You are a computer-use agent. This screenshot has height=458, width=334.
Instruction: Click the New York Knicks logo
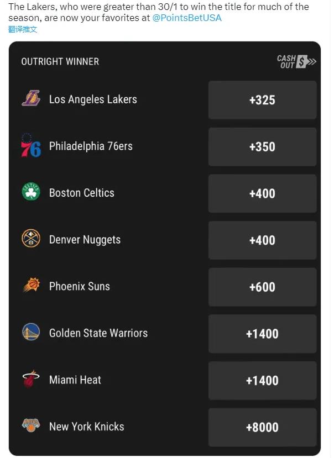[x=31, y=425]
